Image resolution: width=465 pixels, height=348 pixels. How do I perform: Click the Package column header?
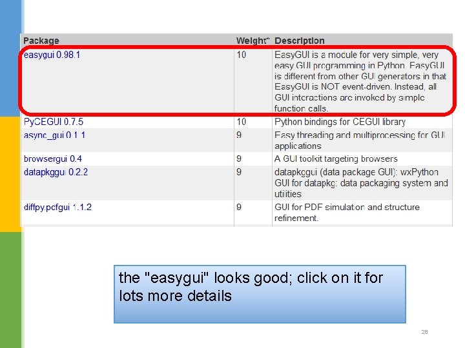(41, 41)
